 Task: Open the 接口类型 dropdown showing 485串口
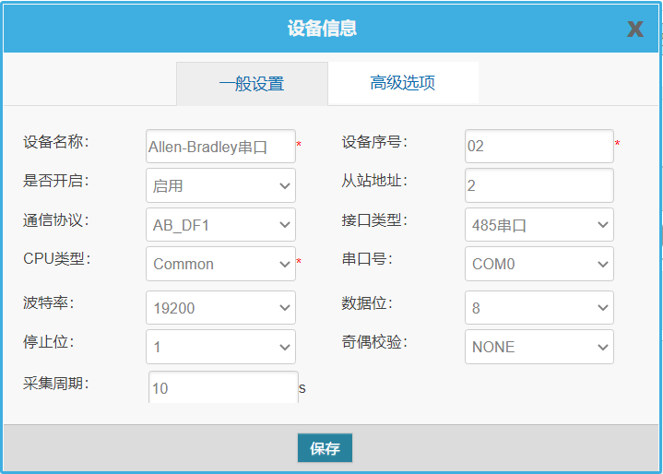(x=539, y=224)
